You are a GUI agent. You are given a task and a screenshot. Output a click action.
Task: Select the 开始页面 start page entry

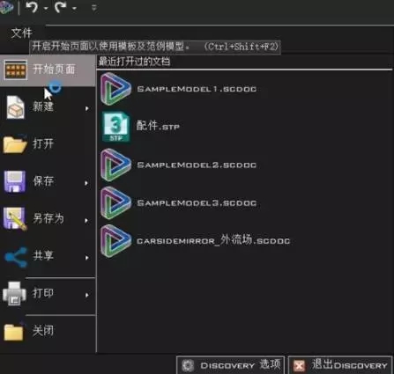(x=48, y=70)
